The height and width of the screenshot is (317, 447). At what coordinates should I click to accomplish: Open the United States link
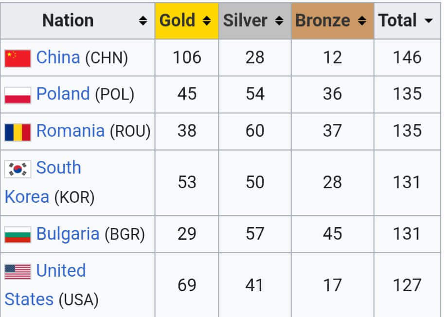point(61,271)
